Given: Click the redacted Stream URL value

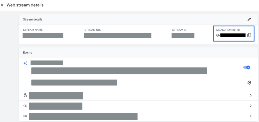Looking at the screenshot, I should [x=118, y=35].
